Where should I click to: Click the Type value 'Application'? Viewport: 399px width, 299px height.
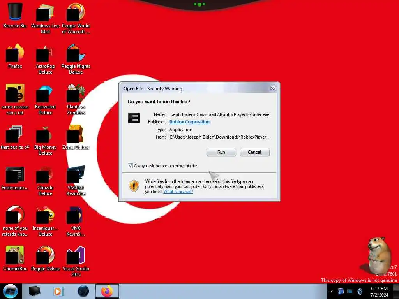(x=181, y=130)
